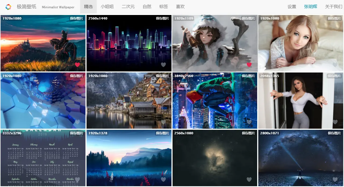Open the misty lake mountain thumbnail
344x187 pixels.
click(129, 158)
